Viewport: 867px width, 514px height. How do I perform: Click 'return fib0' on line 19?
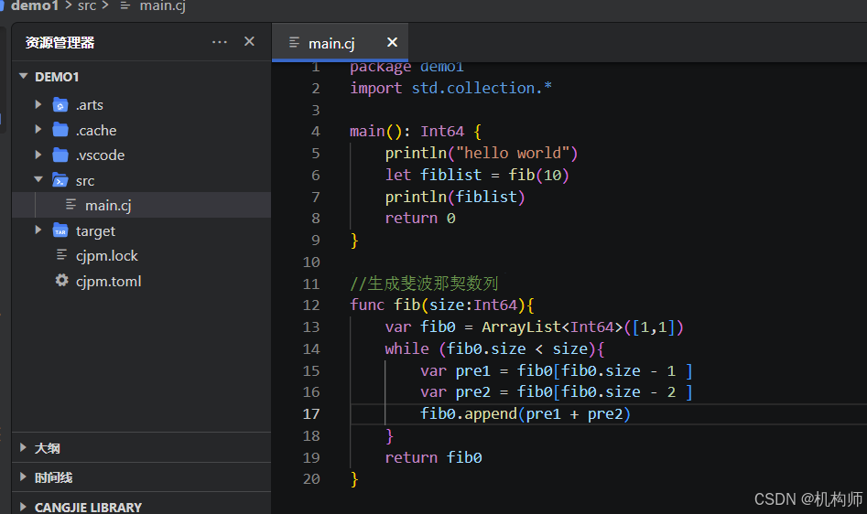434,457
